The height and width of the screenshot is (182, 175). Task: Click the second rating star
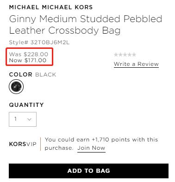coord(120,54)
